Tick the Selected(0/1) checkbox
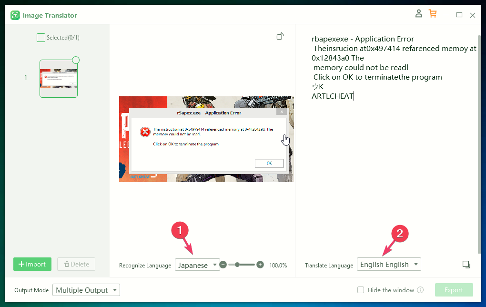Screen dimensions: 486x307 click(x=41, y=38)
